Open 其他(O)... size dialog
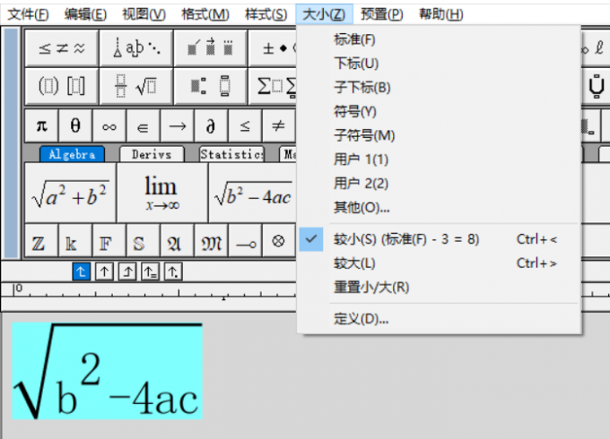The height and width of the screenshot is (439, 610). (439, 208)
